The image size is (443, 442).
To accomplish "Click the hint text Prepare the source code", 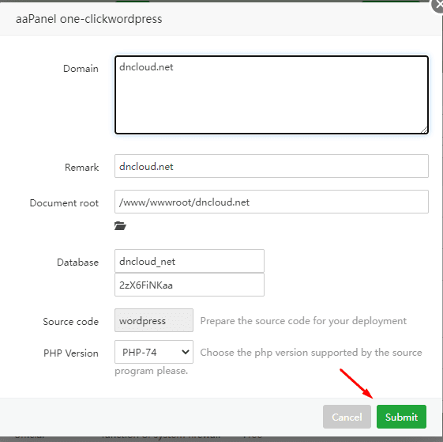I will [303, 321].
